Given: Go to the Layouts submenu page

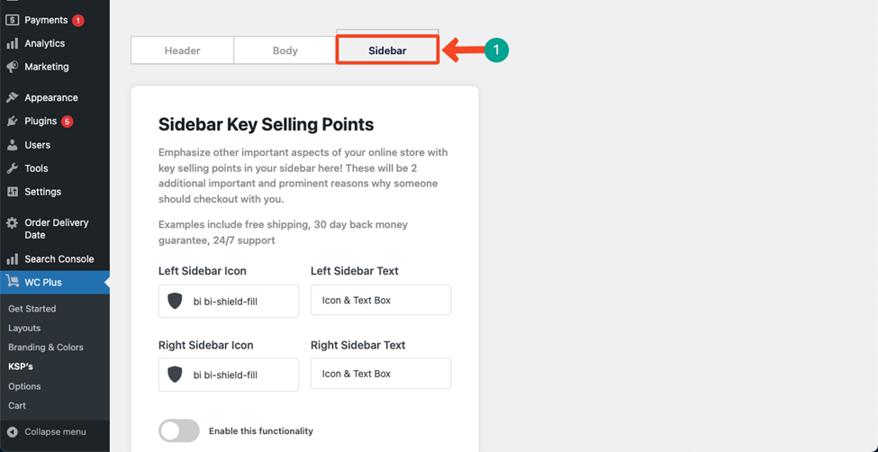Looking at the screenshot, I should 24,329.
